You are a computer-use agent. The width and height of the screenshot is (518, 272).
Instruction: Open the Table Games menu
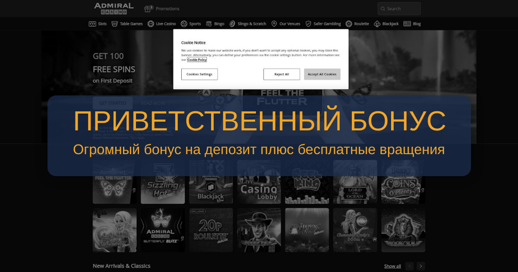pos(131,24)
